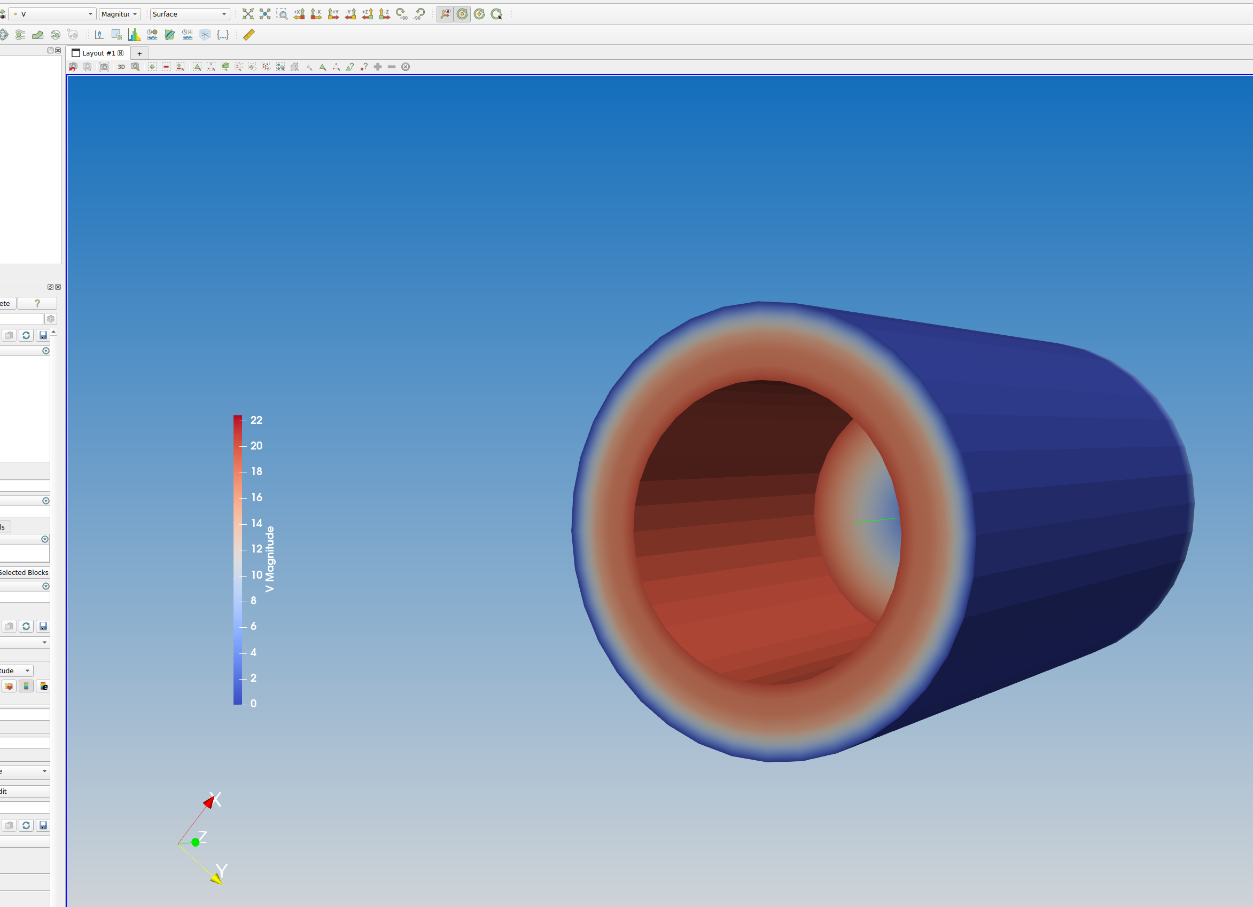Set view direction to +X axis

pyautogui.click(x=300, y=14)
